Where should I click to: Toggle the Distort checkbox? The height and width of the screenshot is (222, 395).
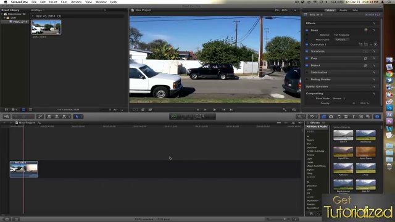click(307, 65)
